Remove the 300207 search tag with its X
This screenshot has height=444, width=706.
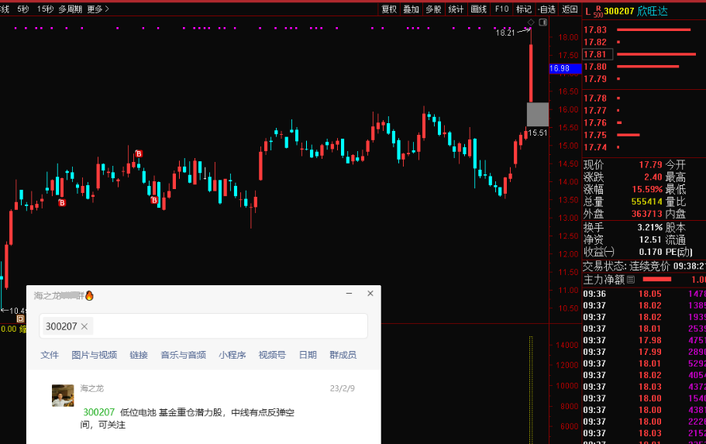pyautogui.click(x=84, y=326)
